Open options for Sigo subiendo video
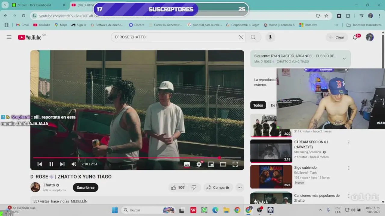The width and height of the screenshot is (385, 216). (x=349, y=168)
